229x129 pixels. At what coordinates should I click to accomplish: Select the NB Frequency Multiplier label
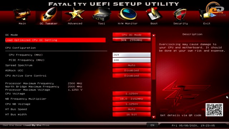(26, 99)
